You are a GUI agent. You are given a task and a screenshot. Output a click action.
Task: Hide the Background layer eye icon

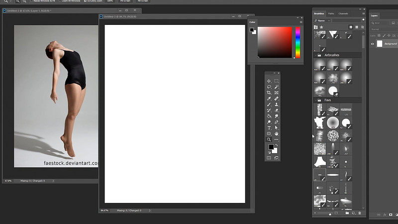pos(372,44)
